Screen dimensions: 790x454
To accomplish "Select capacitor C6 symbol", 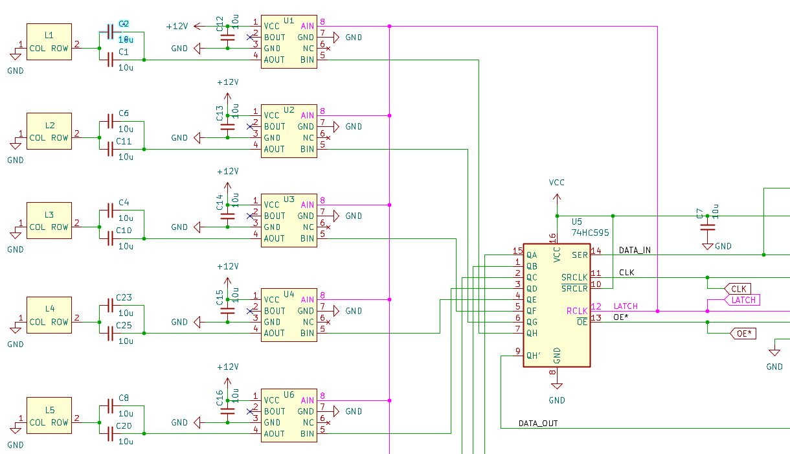I will click(x=110, y=120).
